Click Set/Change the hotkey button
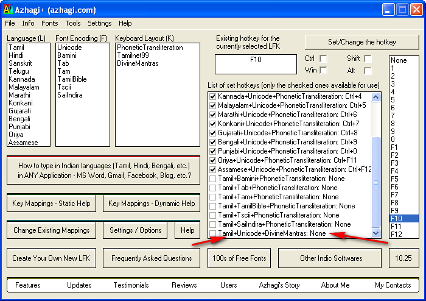 [x=362, y=42]
